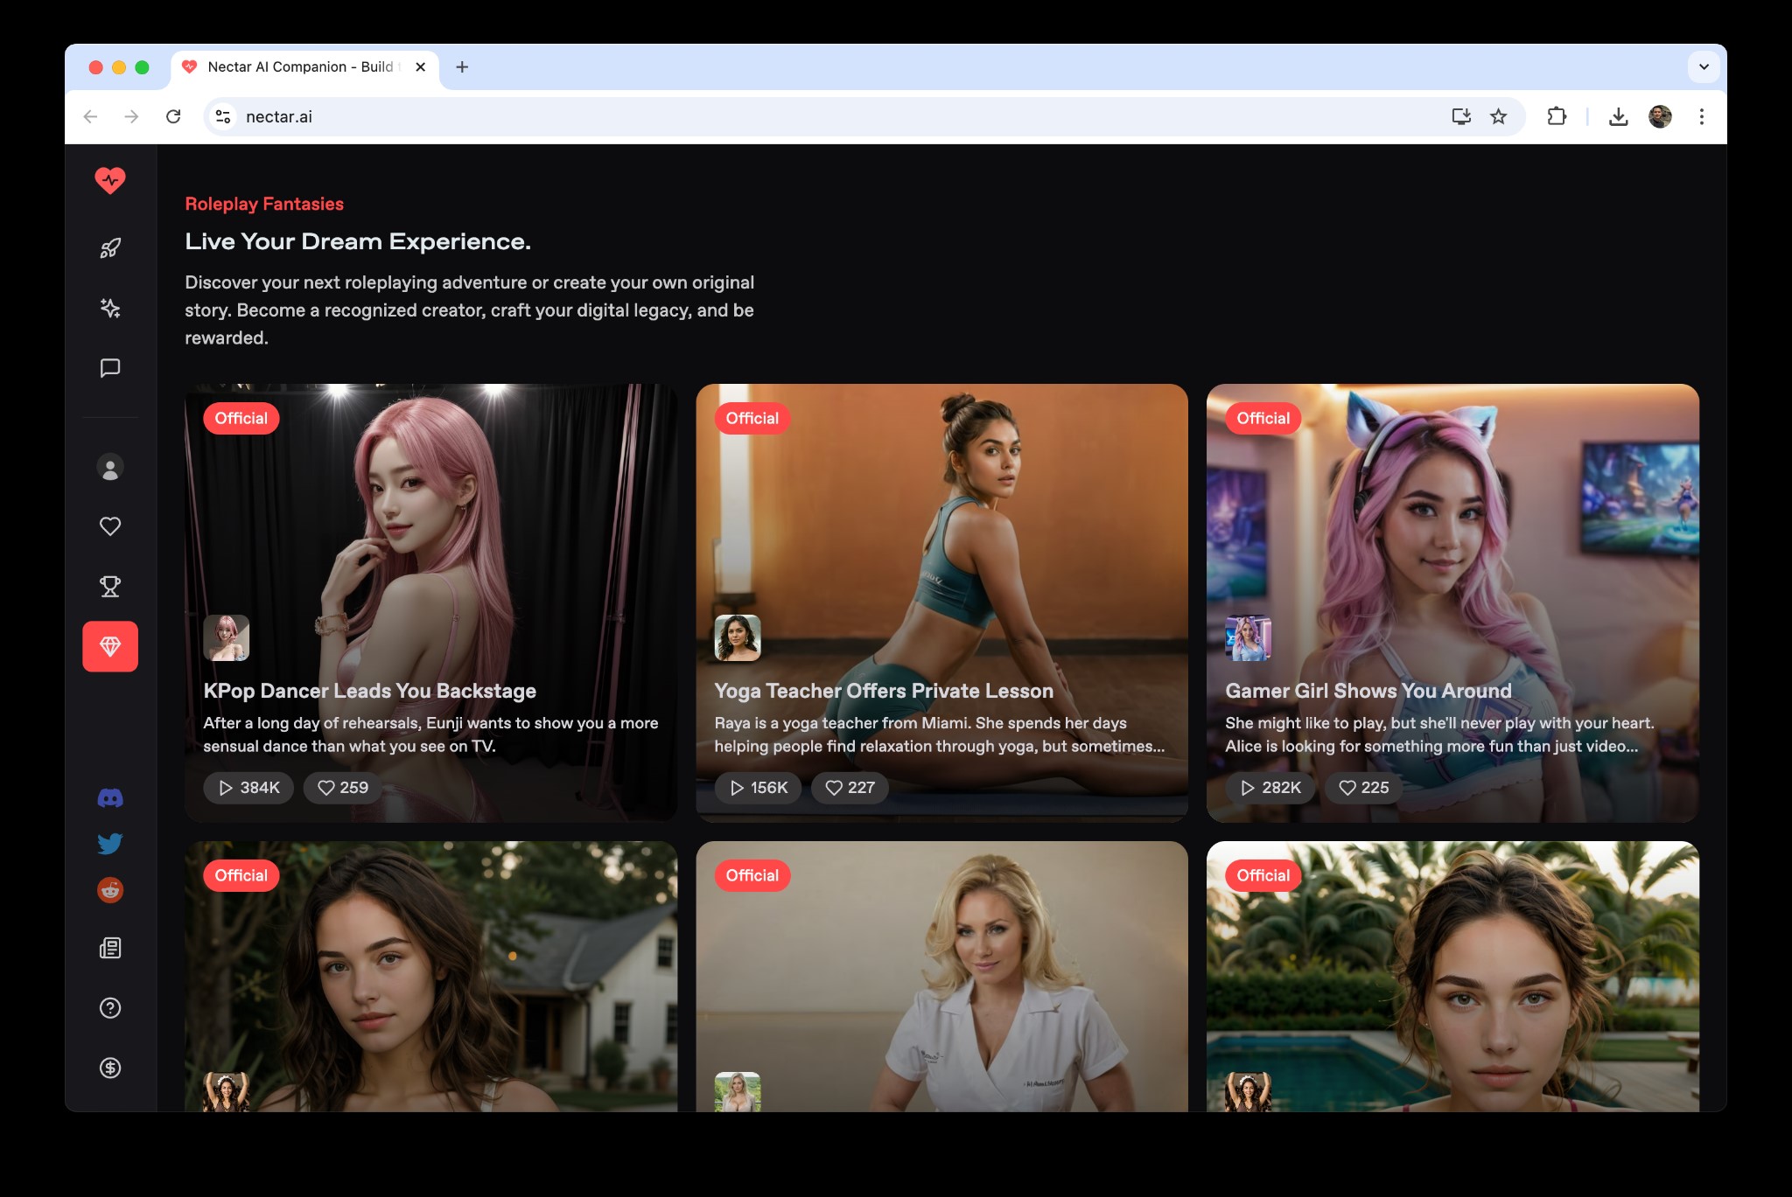Click the 384K plays button on KPop card
The height and width of the screenshot is (1197, 1792).
(248, 788)
